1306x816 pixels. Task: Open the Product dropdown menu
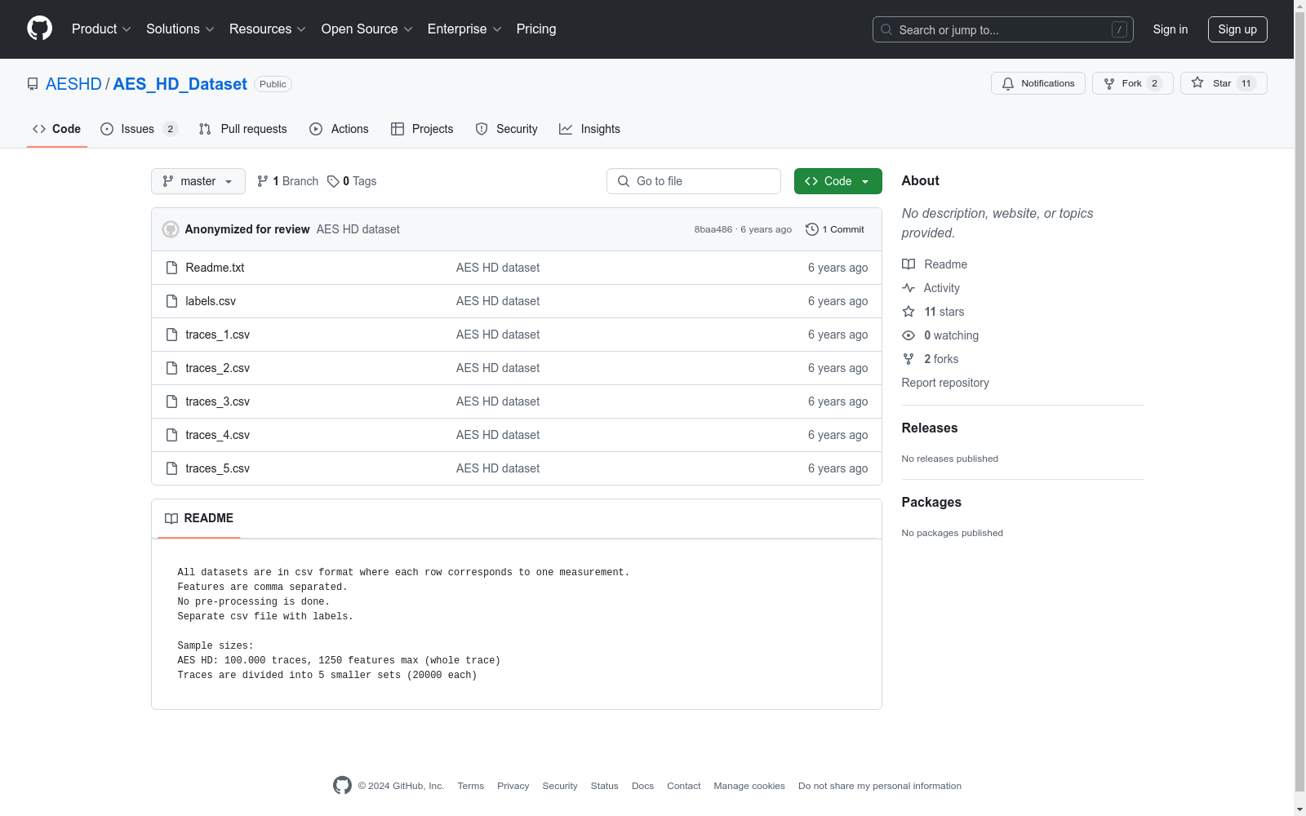click(x=101, y=29)
